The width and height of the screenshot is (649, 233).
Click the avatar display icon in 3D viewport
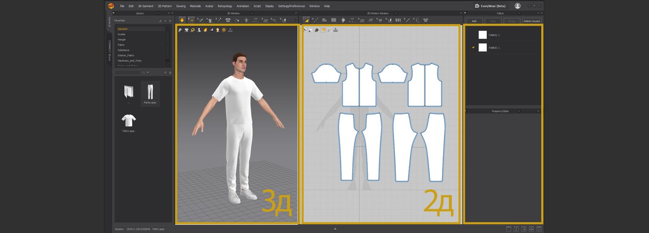tap(199, 30)
